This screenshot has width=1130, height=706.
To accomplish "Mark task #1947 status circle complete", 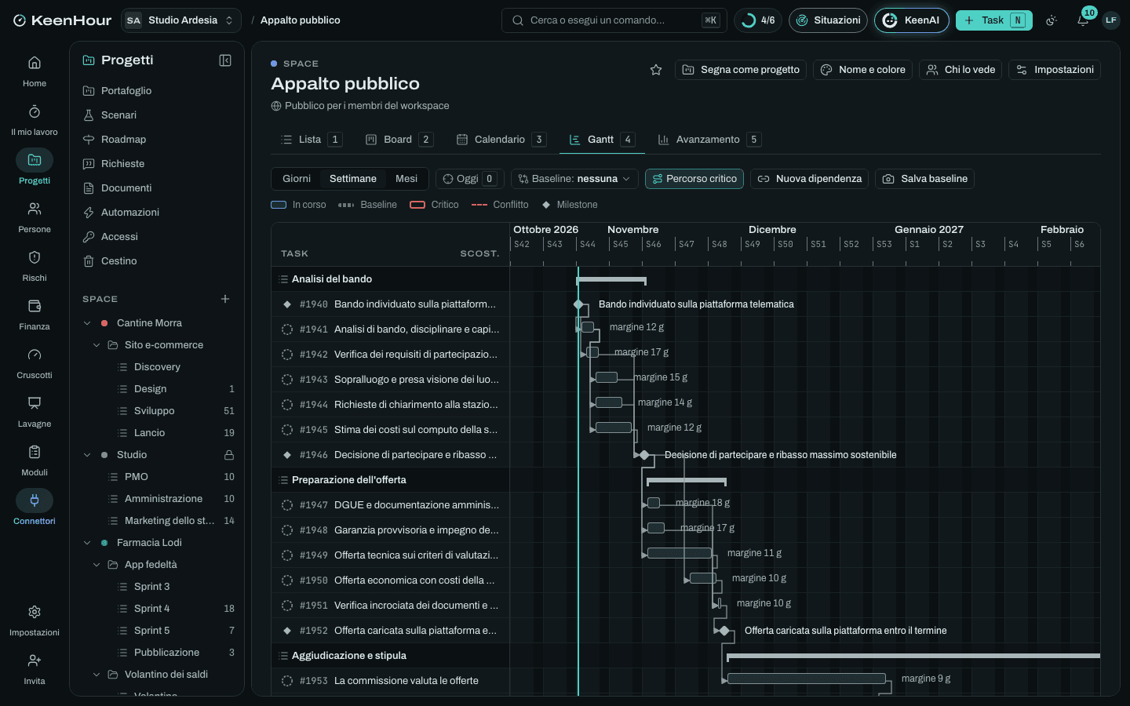I will [x=287, y=505].
